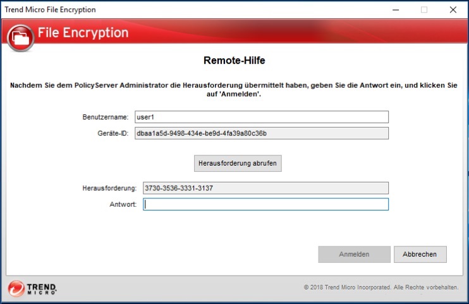
Task: Cancel with the Abbrechen button
Action: click(420, 254)
